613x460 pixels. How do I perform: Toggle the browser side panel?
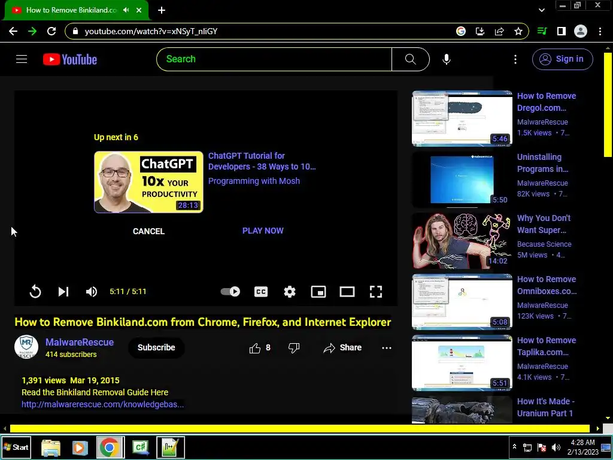[x=562, y=31]
